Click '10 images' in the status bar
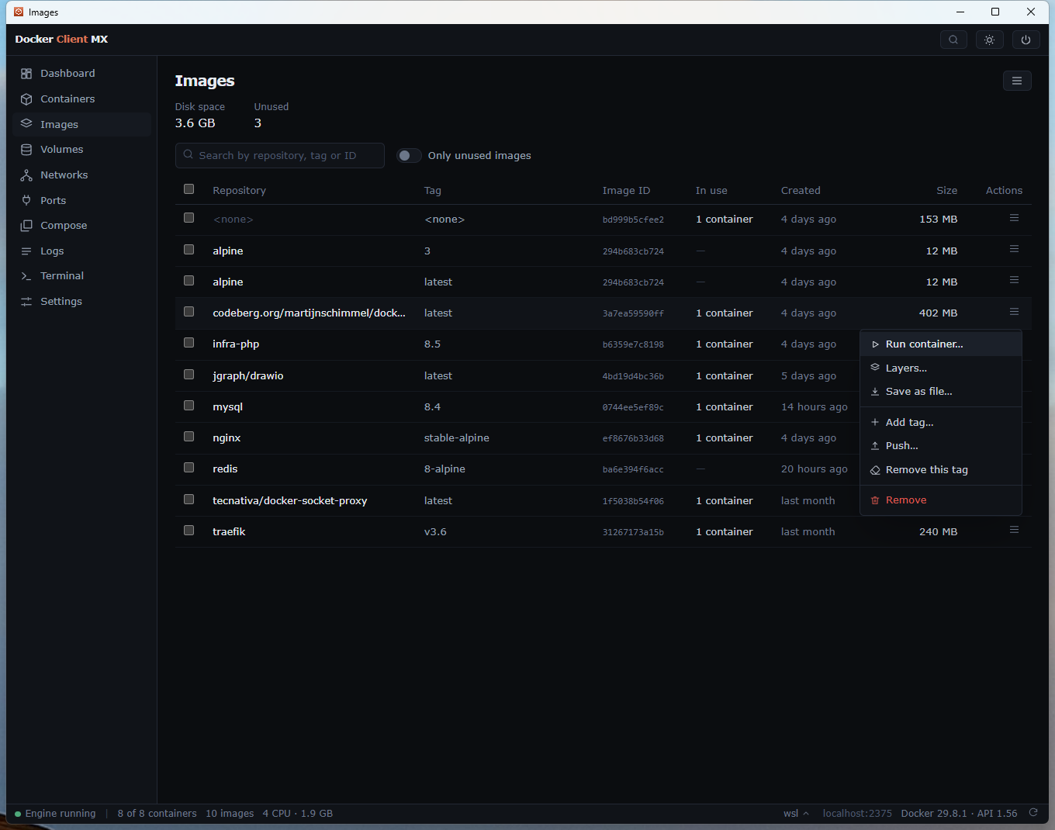This screenshot has width=1055, height=830. 230,813
